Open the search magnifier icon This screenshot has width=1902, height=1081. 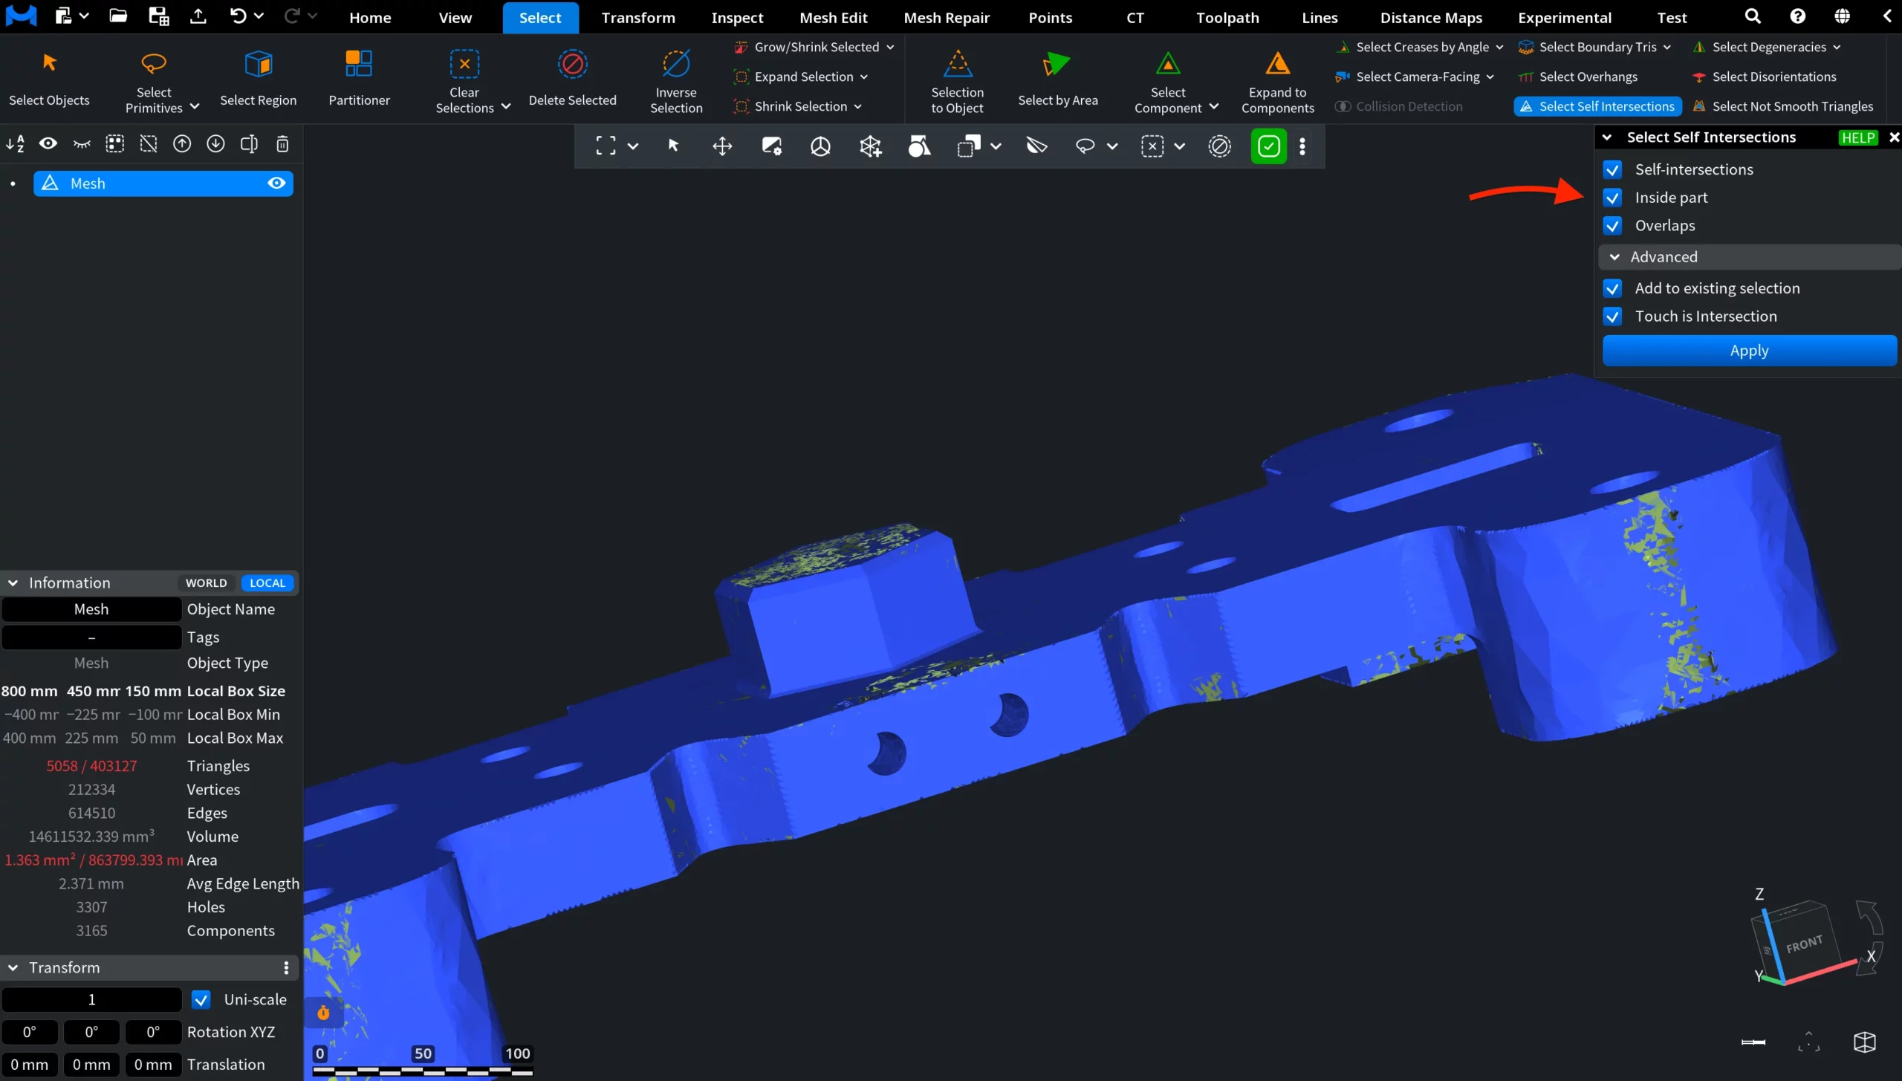(1753, 16)
